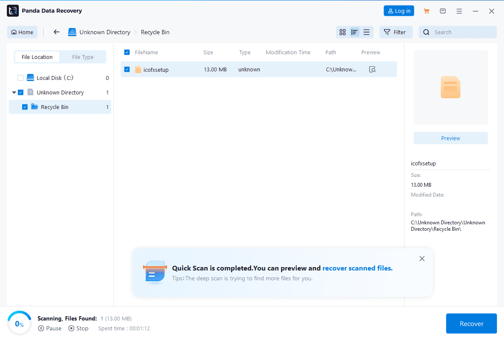
Task: Click the scanner icon in notification banner
Action: pyautogui.click(x=155, y=272)
